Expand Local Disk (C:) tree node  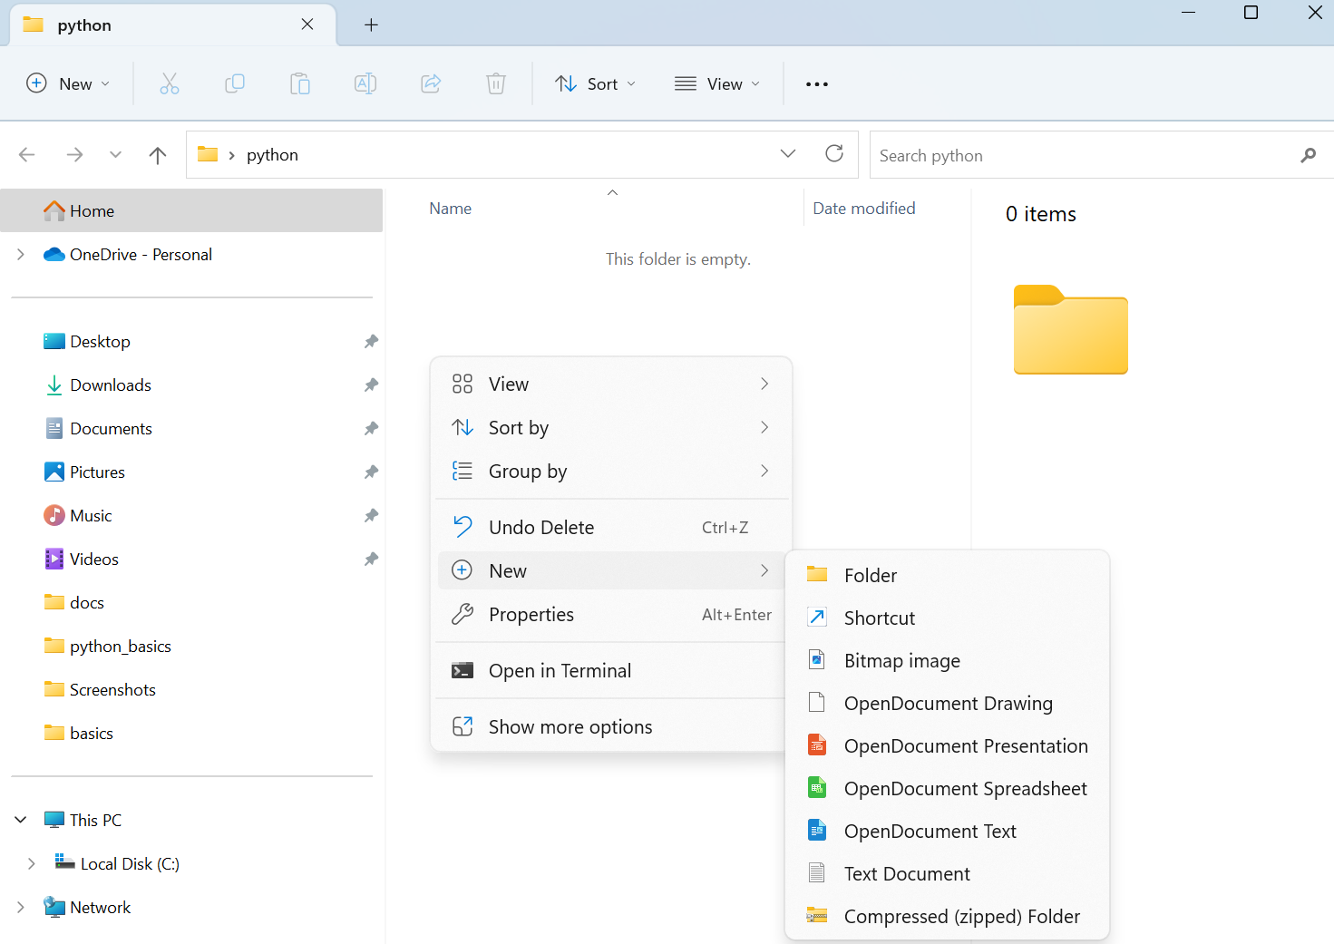coord(32,864)
